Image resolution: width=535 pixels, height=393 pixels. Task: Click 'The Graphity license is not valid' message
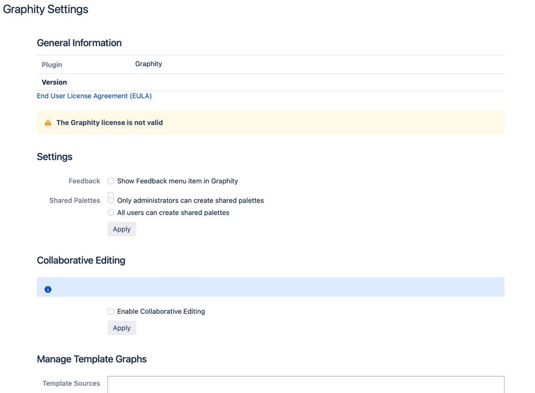tap(110, 122)
